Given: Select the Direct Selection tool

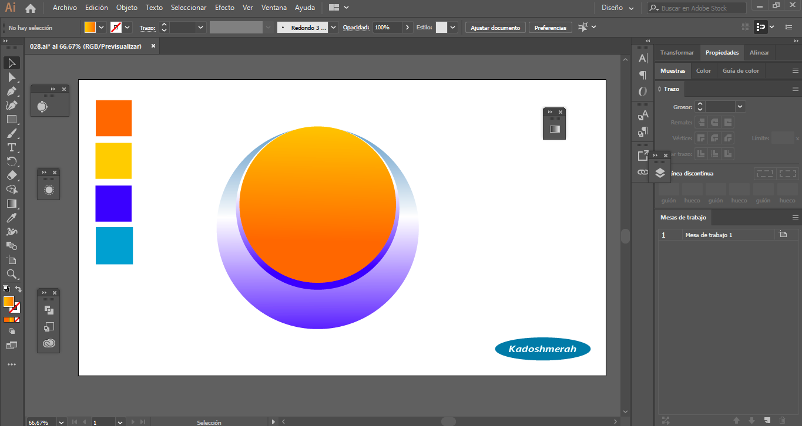Looking at the screenshot, I should (12, 77).
